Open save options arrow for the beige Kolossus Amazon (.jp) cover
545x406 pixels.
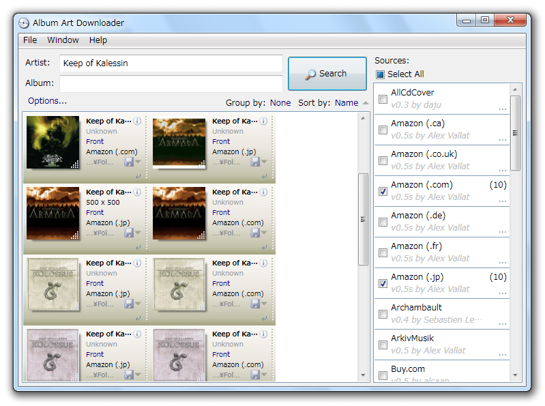(x=138, y=304)
